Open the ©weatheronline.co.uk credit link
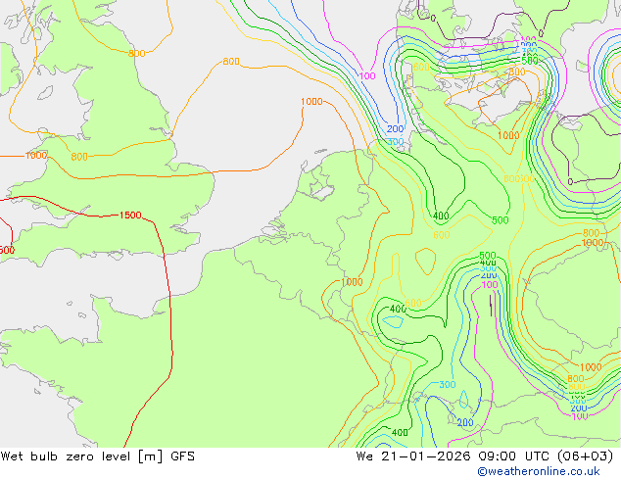This screenshot has height=480, width=621. [x=539, y=471]
